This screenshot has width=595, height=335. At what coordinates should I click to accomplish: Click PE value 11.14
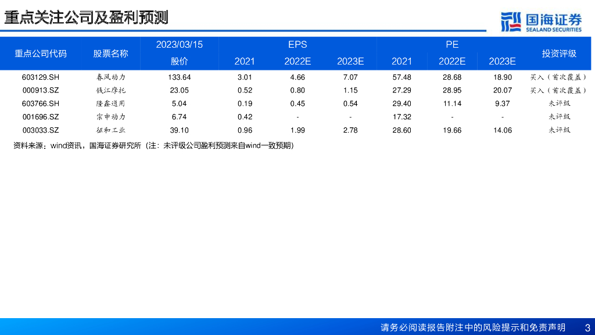452,104
